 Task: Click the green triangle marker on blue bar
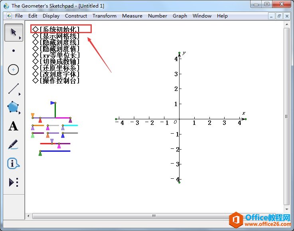tap(40, 153)
